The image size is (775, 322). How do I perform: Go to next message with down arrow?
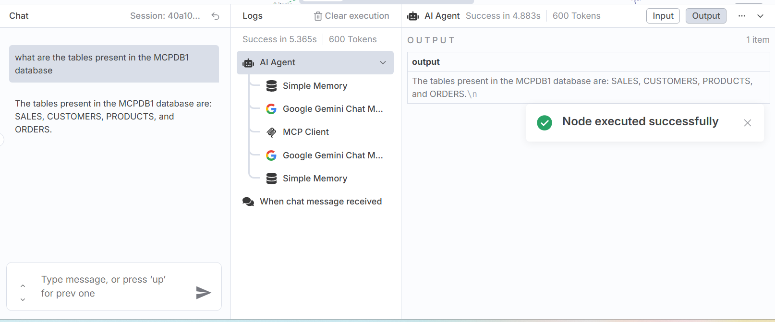[23, 299]
